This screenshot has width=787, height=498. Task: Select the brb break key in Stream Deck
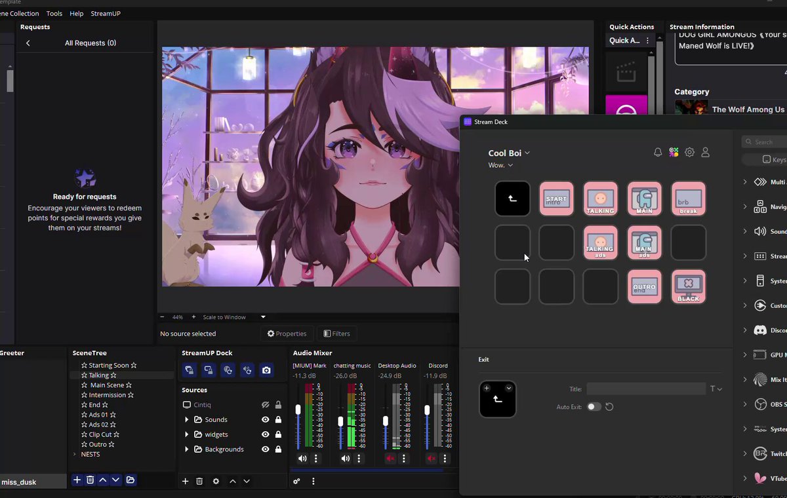tap(689, 199)
